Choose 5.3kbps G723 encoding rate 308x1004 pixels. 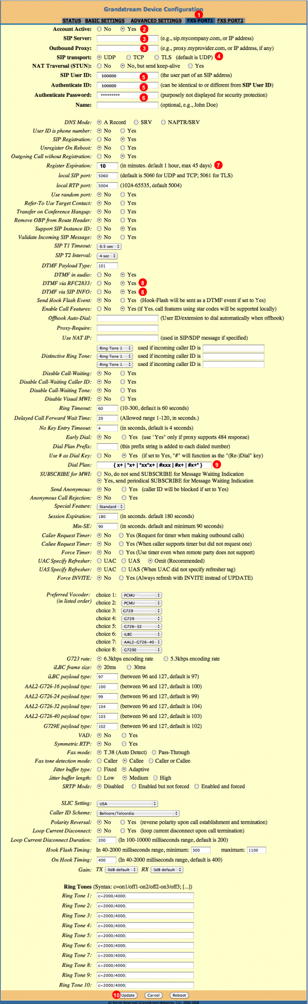tap(166, 659)
